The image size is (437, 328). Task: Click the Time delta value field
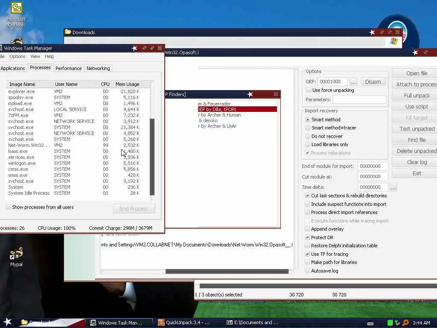pos(373,187)
